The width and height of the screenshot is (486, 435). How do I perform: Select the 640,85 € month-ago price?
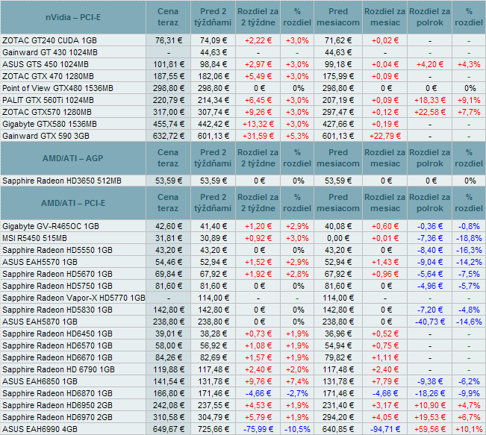point(338,429)
